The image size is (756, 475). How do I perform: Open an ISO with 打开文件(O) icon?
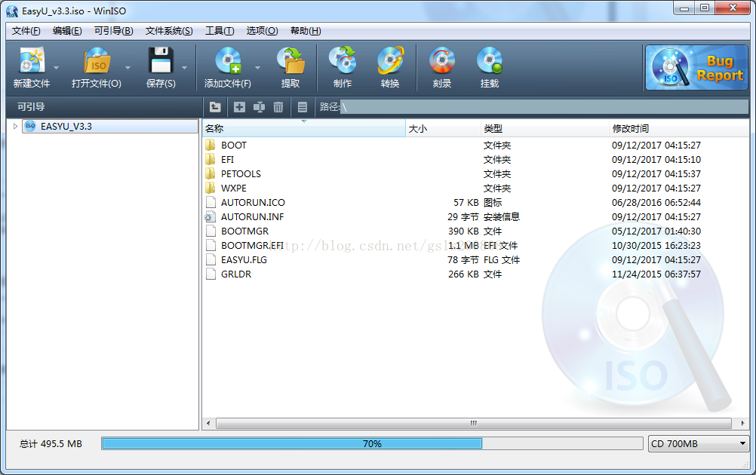click(97, 60)
